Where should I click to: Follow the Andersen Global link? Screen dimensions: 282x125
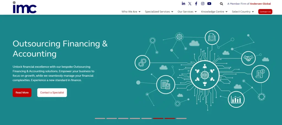[260, 4]
